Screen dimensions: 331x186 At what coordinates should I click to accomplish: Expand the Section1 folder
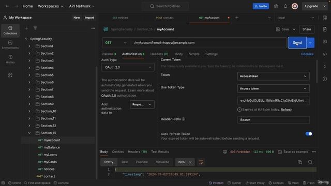pos(29,46)
